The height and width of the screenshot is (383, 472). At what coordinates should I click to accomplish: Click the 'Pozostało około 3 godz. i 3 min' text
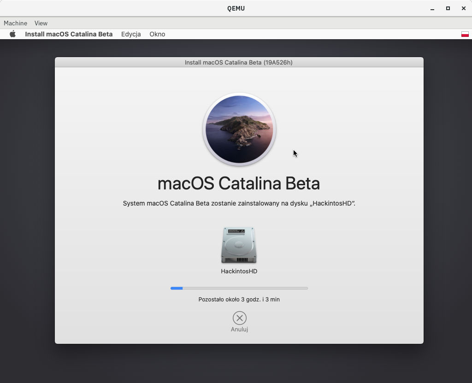(239, 299)
